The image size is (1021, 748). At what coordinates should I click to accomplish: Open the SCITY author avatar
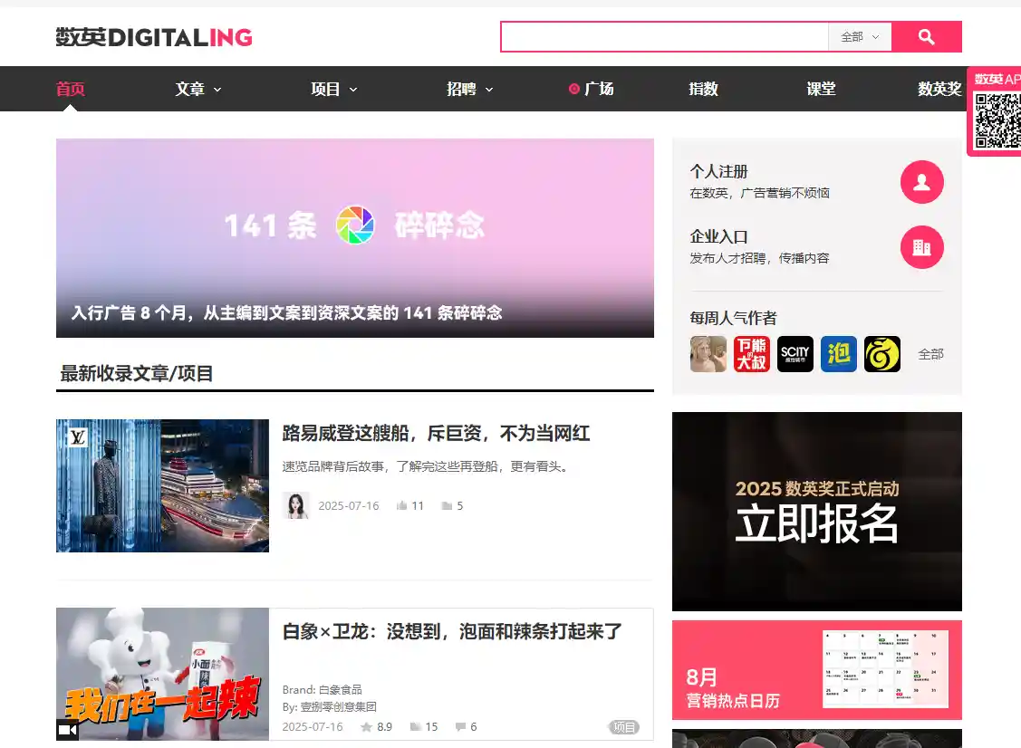(795, 354)
